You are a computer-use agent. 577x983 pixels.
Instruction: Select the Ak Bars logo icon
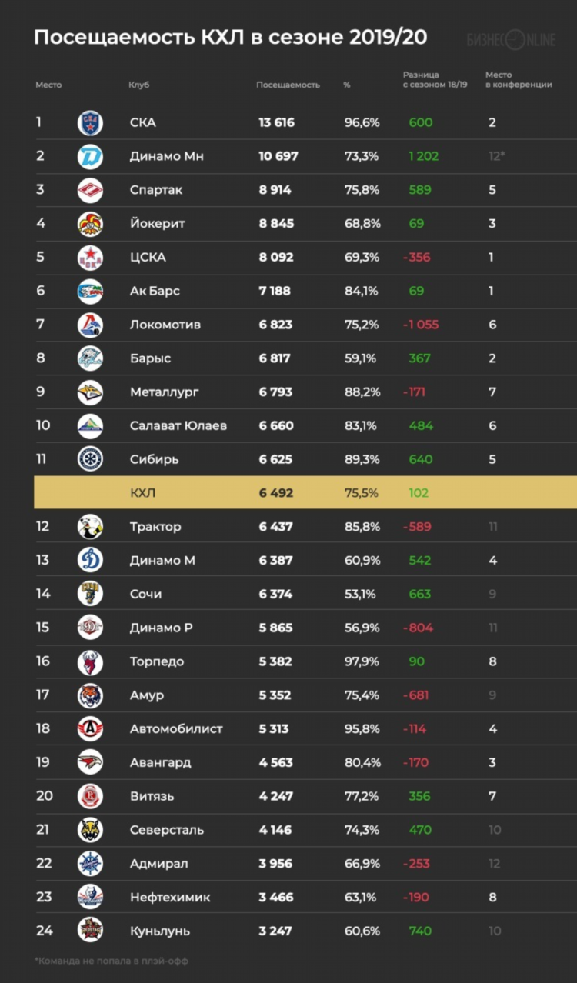pyautogui.click(x=90, y=292)
